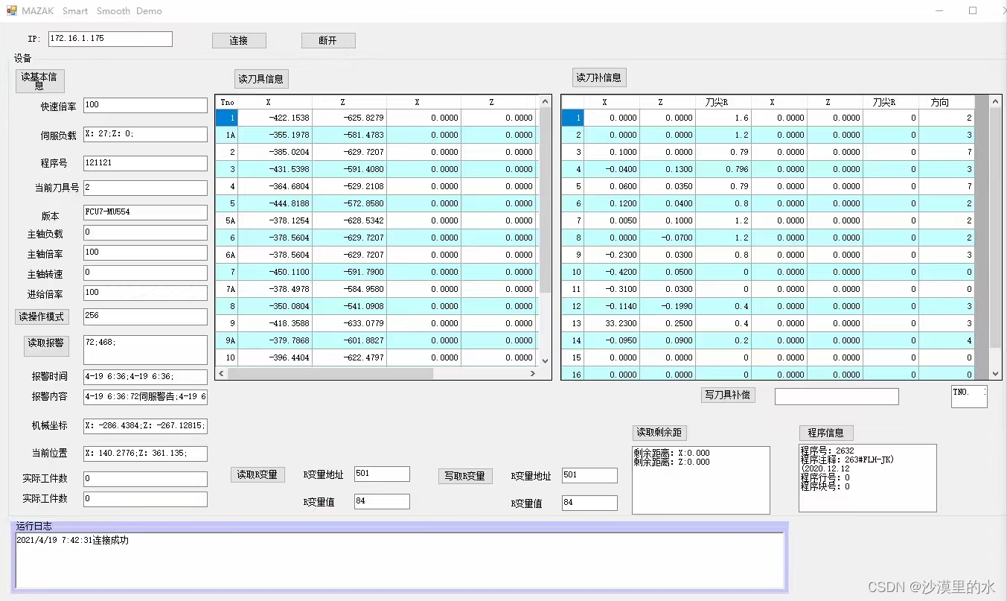Click the write R变量地址 field 501
The width and height of the screenshot is (1007, 601).
point(589,475)
